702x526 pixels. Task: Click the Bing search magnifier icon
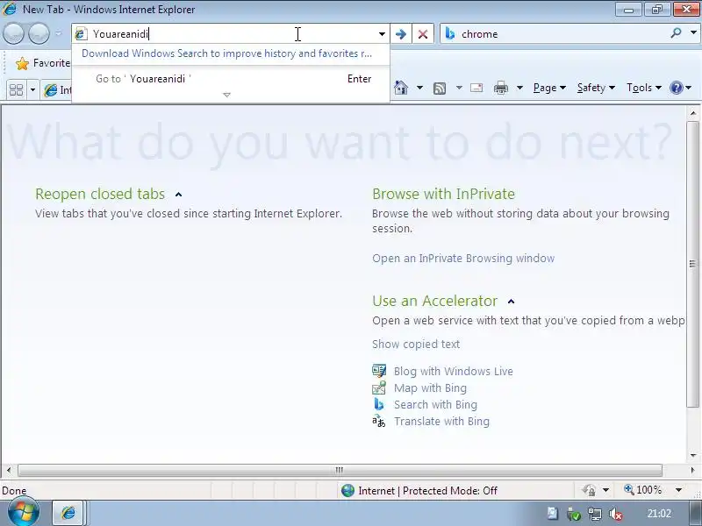[676, 33]
